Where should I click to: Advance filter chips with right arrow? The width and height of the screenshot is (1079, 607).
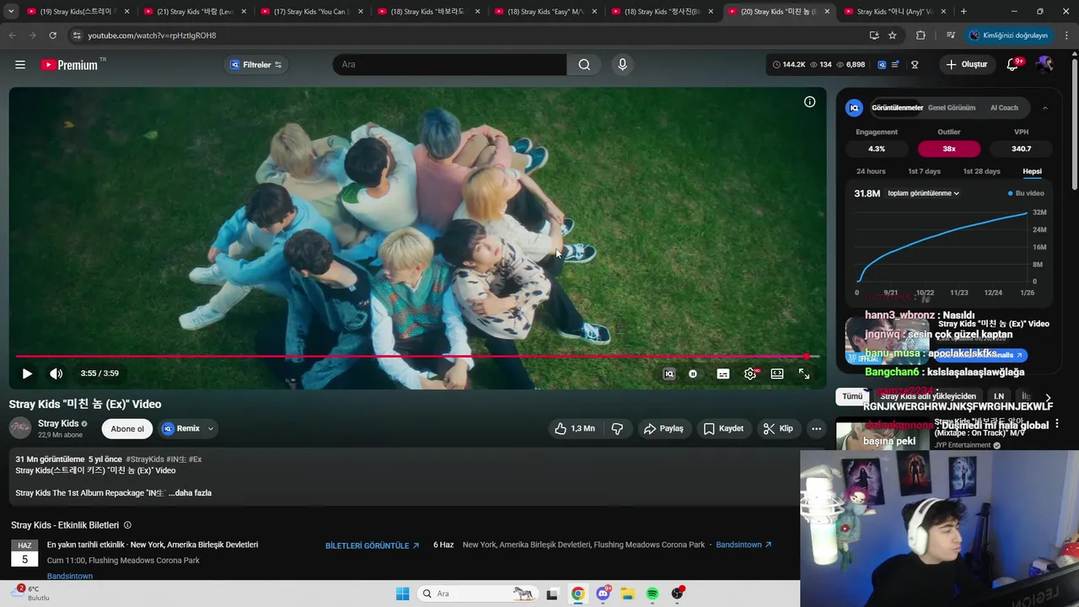[x=1048, y=397]
